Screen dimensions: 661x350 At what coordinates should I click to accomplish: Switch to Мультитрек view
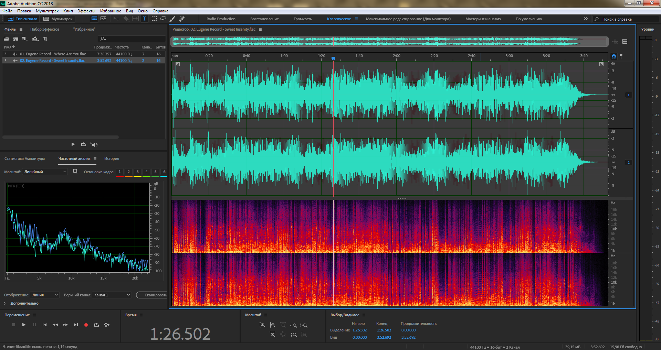(58, 19)
